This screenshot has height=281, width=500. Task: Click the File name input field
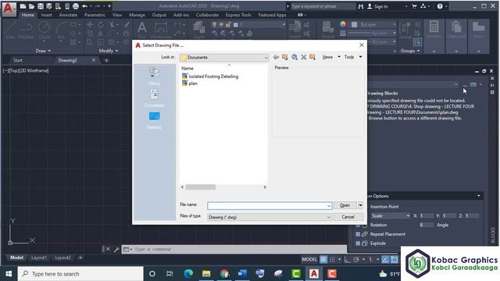point(270,206)
